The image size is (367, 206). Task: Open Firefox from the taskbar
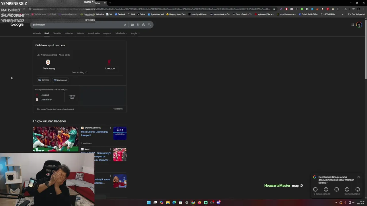click(x=199, y=203)
